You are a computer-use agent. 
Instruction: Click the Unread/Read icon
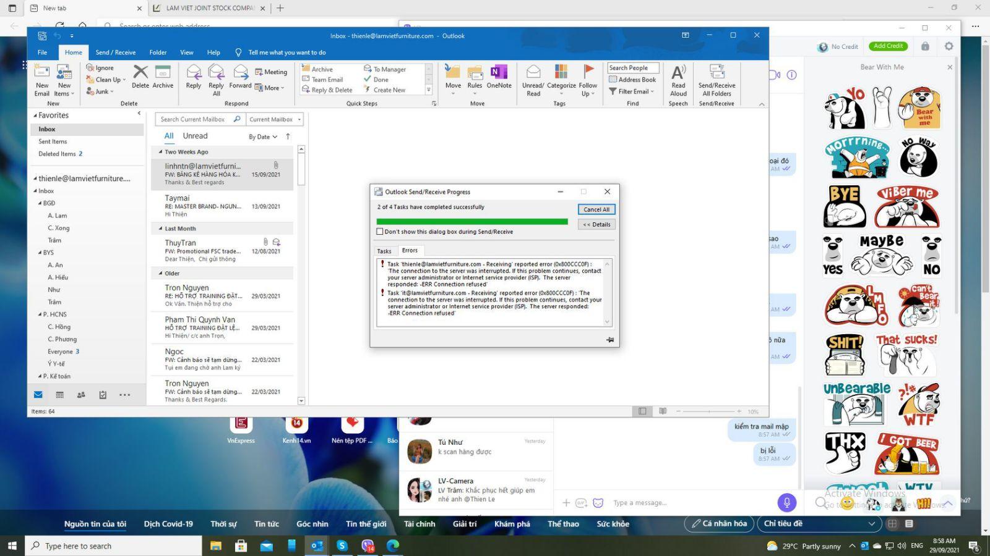[533, 72]
